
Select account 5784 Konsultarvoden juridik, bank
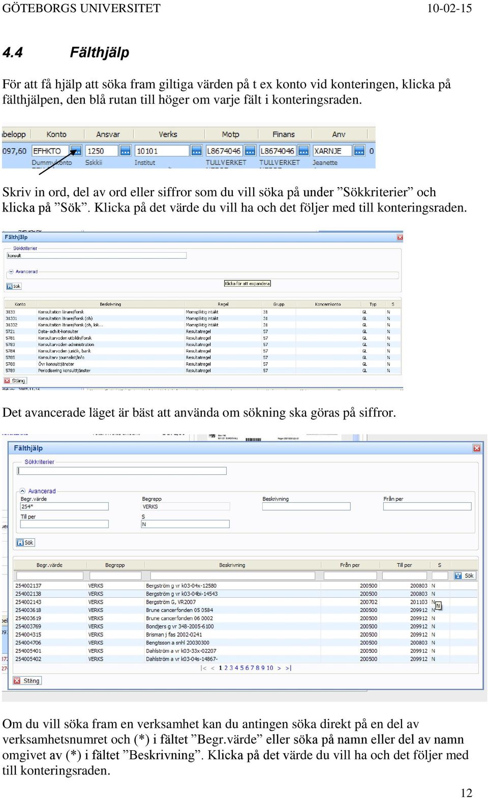tap(202, 351)
